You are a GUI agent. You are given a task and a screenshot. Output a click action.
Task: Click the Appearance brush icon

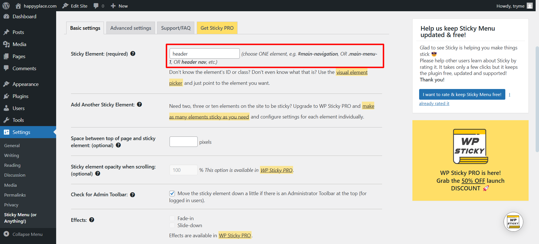pyautogui.click(x=6, y=84)
